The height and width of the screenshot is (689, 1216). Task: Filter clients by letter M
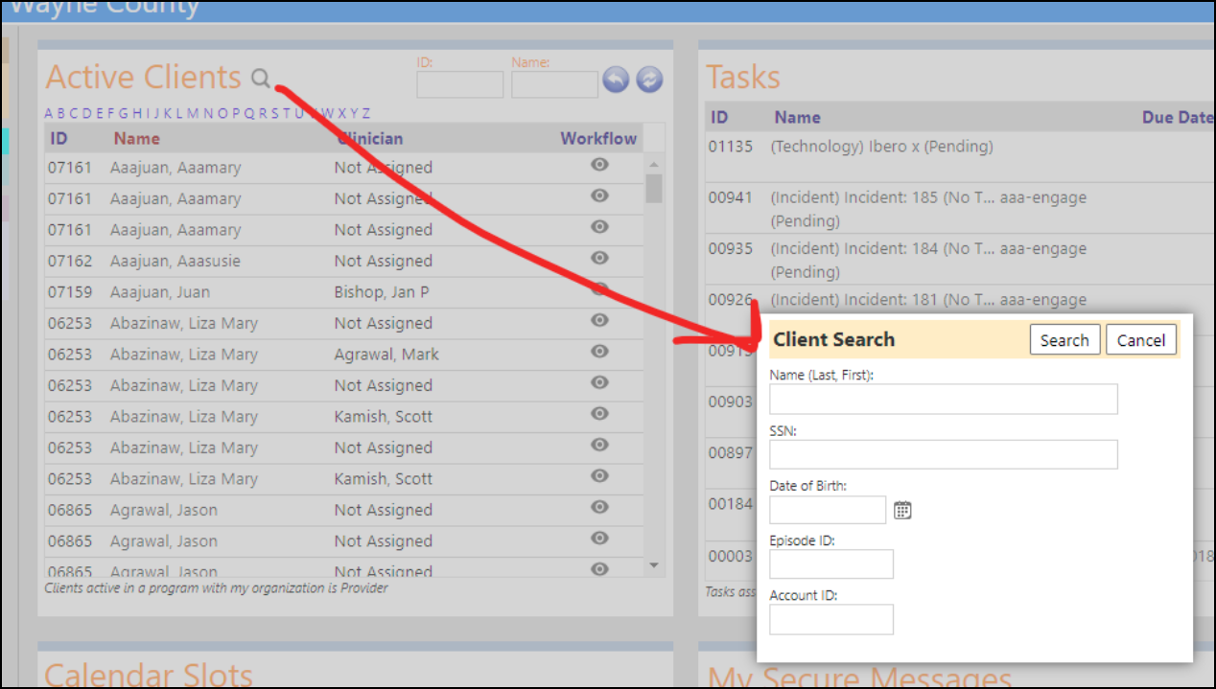pos(193,113)
